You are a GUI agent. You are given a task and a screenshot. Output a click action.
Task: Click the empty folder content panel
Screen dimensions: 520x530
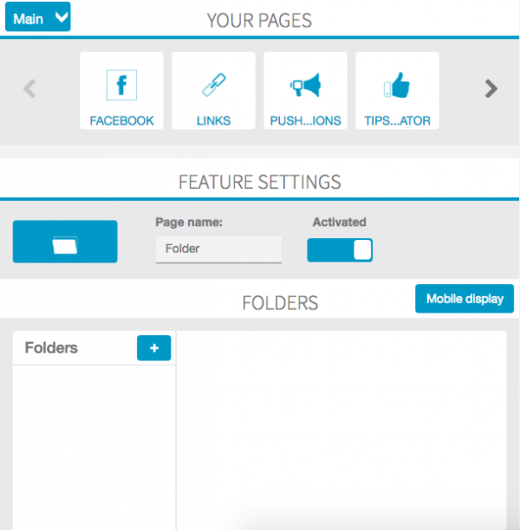pyautogui.click(x=341, y=430)
